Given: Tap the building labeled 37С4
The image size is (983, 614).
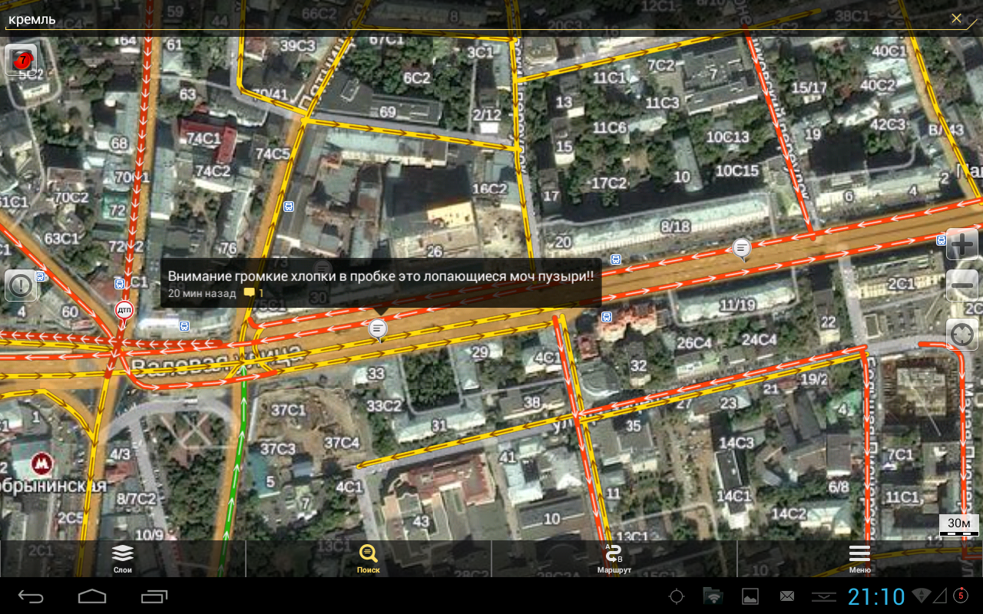Looking at the screenshot, I should click(x=342, y=442).
